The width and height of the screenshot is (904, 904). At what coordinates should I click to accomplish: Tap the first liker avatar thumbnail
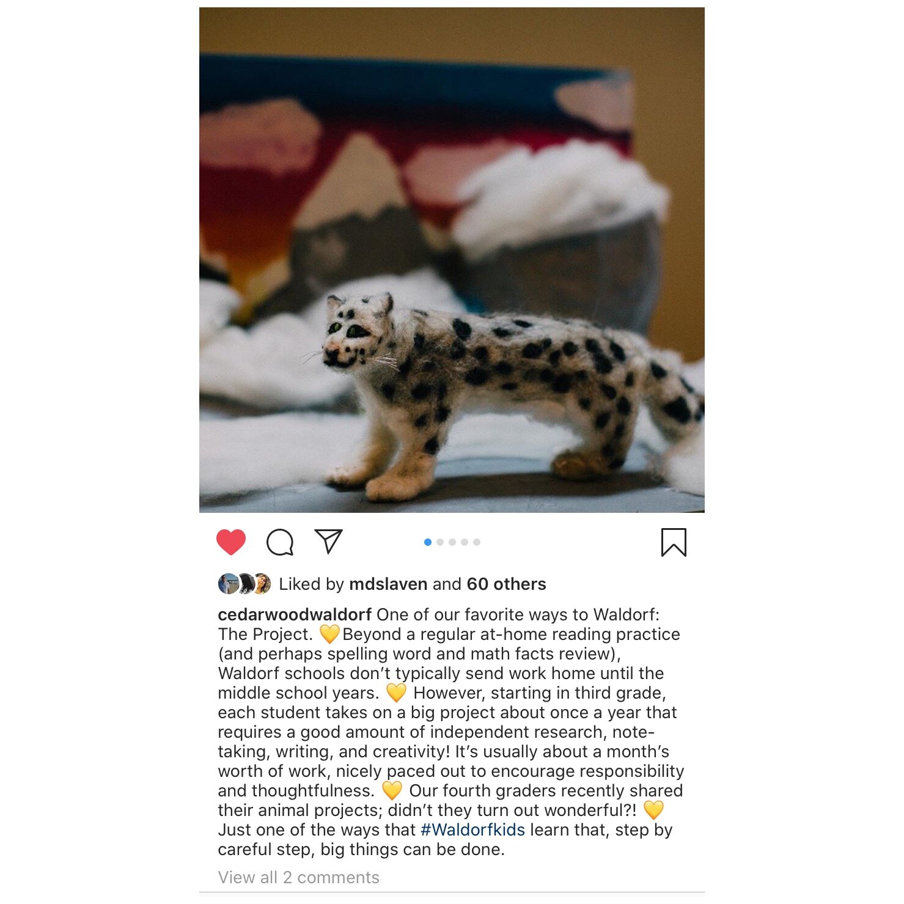tap(228, 584)
